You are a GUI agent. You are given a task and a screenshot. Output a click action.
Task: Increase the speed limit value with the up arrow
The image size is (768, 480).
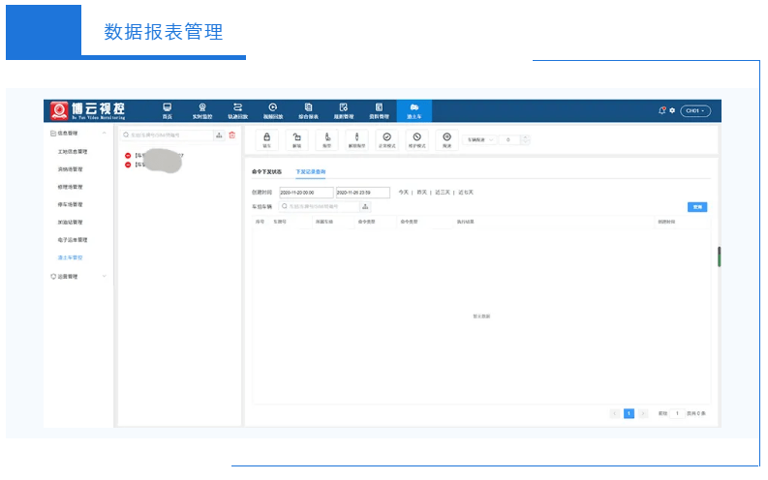[525, 137]
